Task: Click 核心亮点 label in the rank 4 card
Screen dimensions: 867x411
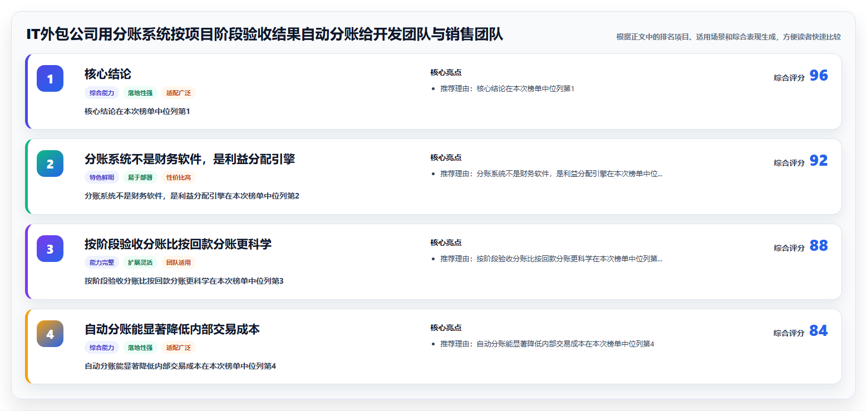Action: coord(446,328)
